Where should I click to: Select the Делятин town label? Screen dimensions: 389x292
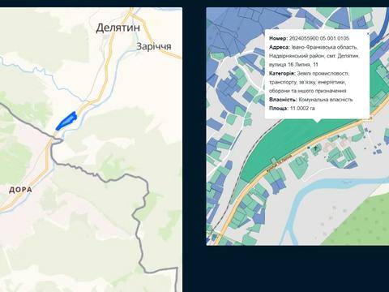pos(118,28)
